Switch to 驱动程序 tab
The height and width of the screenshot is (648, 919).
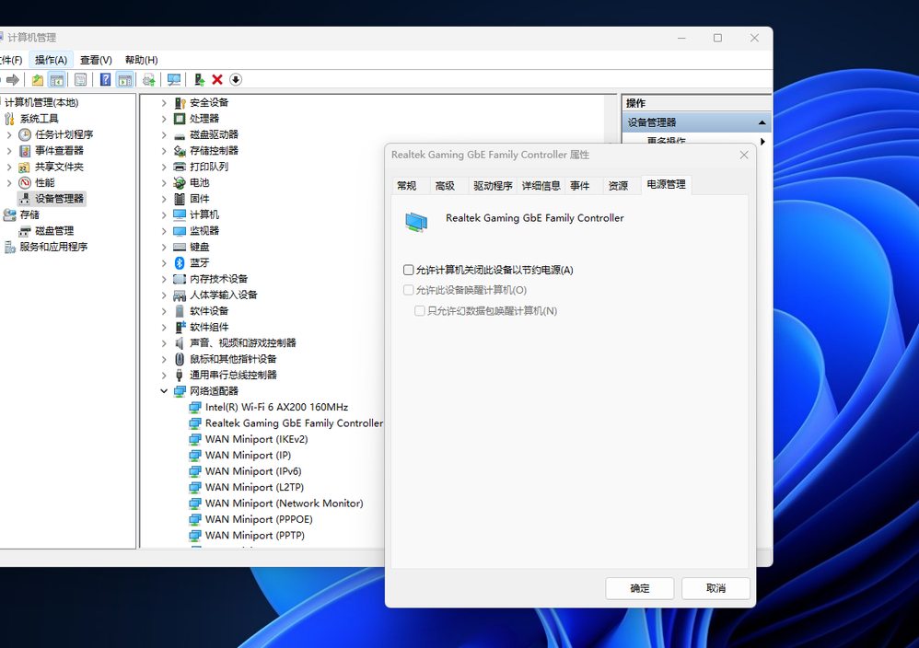(493, 186)
